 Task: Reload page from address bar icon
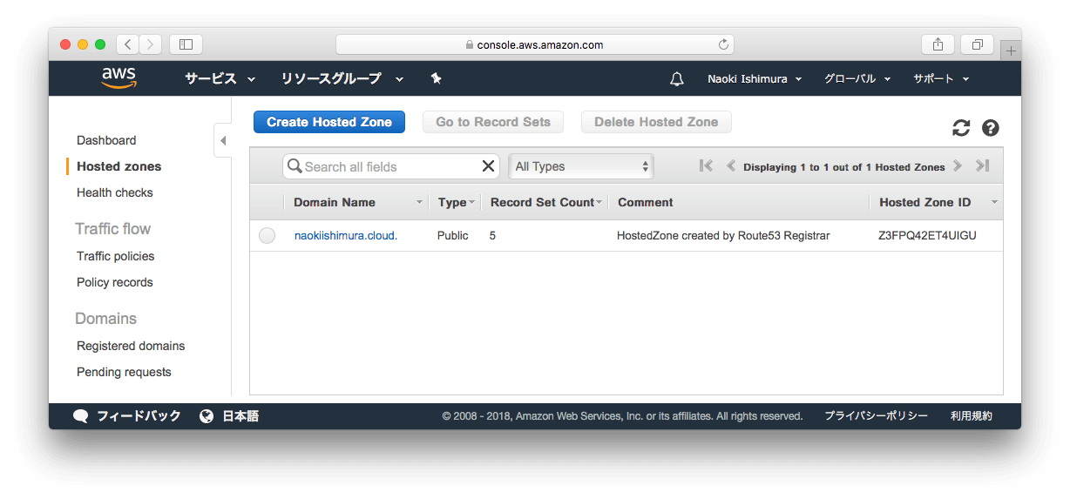[723, 44]
